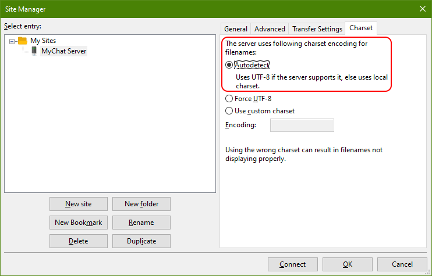Select the Autodetect charset option
The image size is (432, 276).
(x=229, y=65)
